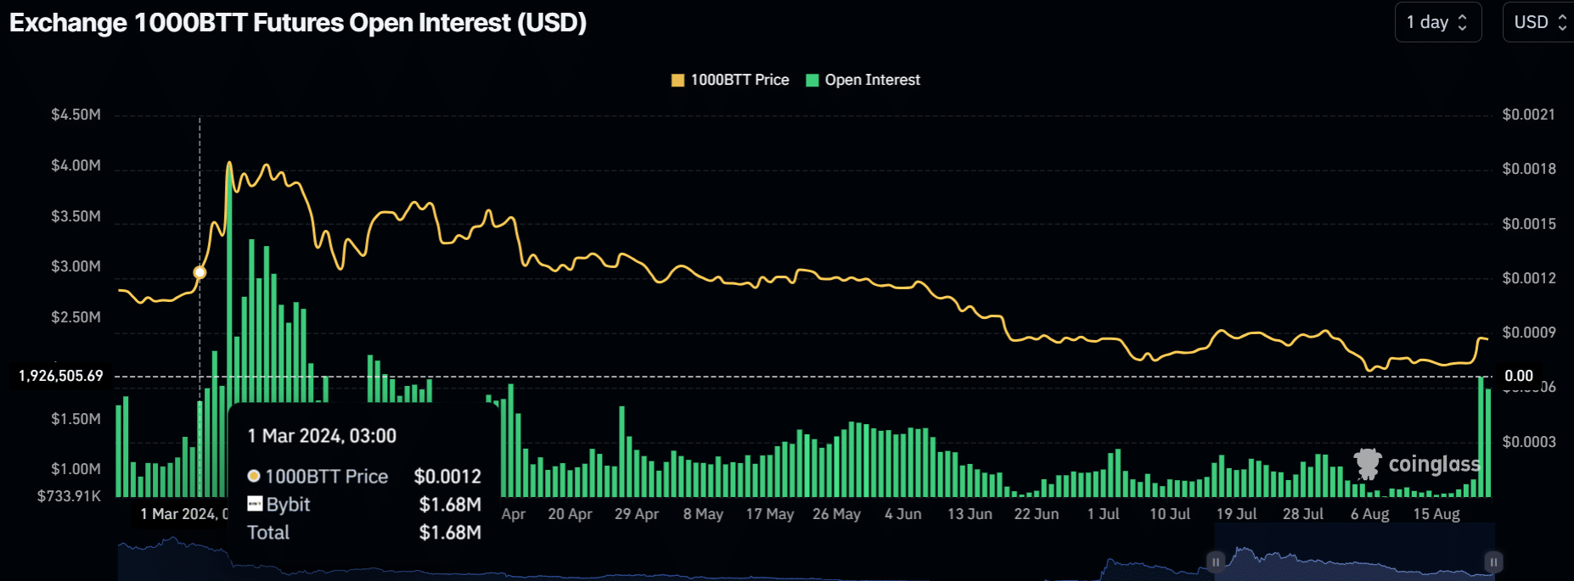Viewport: 1574px width, 581px height.
Task: Click the chevron arrows beside 1 day
Action: point(1463,23)
